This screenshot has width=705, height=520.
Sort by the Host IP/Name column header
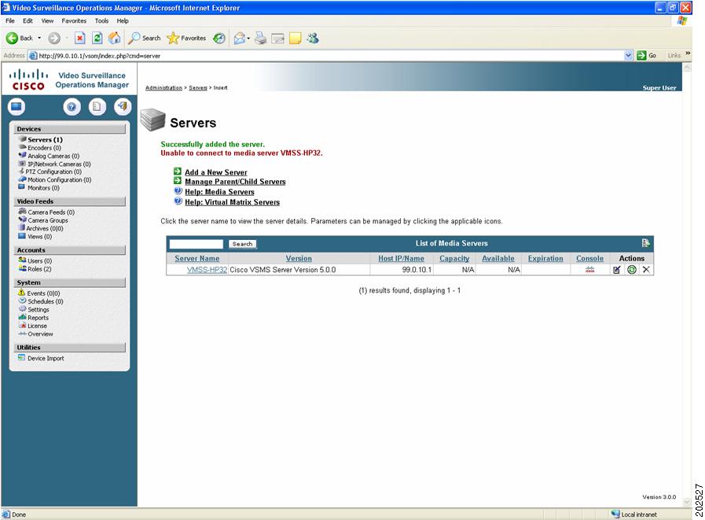(401, 258)
